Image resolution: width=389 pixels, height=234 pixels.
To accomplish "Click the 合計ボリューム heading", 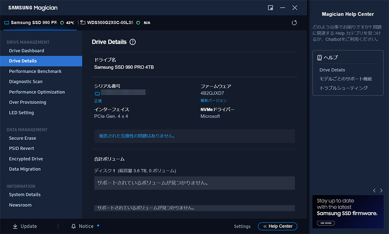I will pos(109,159).
